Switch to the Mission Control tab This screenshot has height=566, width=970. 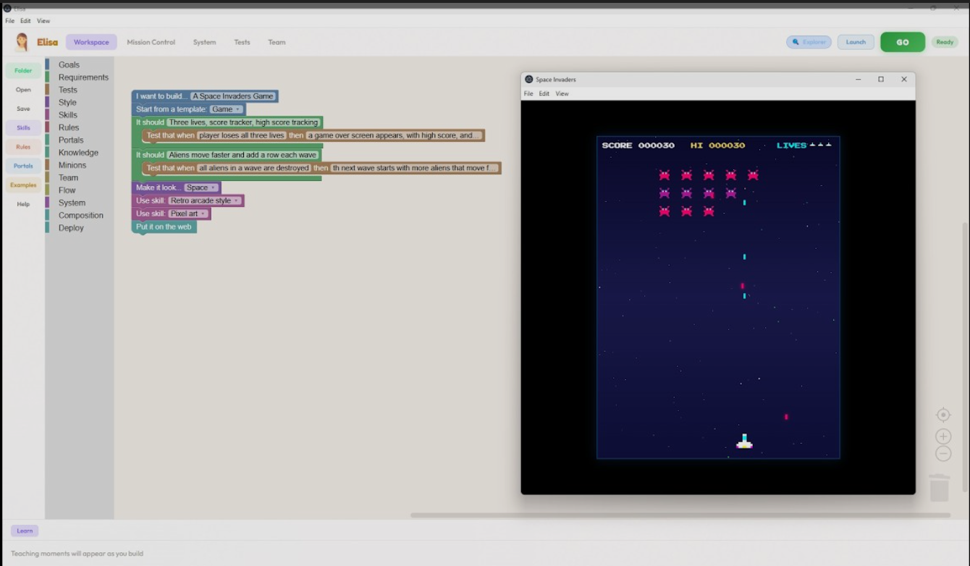[x=151, y=42]
